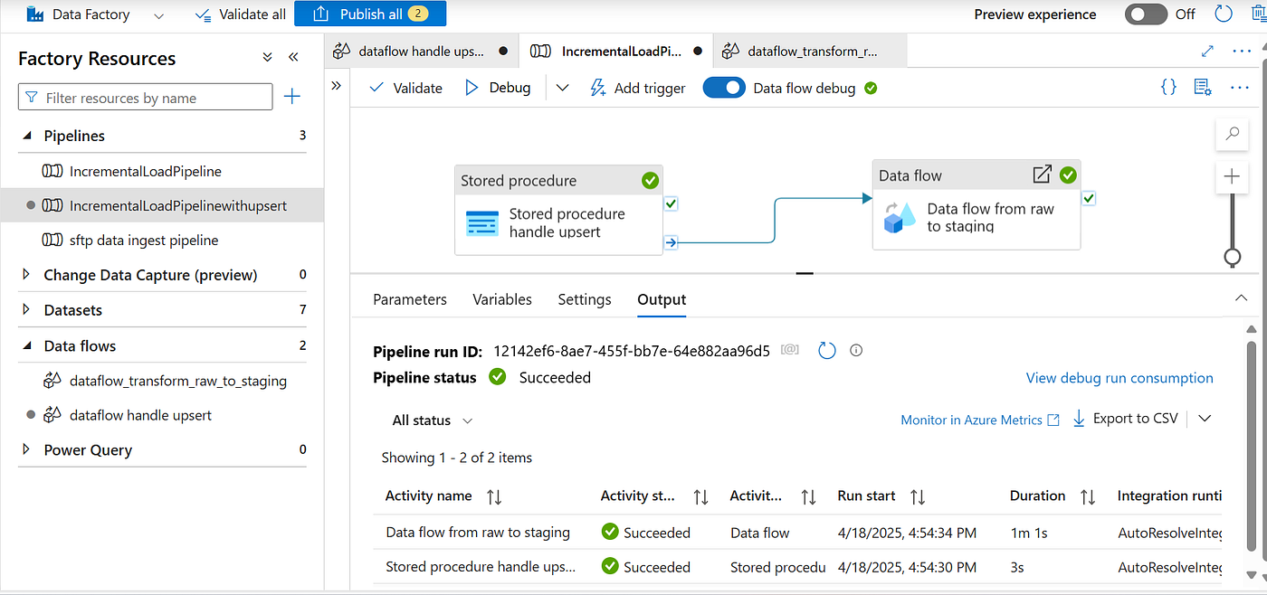Viewport: 1267px width, 595px height.
Task: Switch to dataflow handle ups... tab
Action: (x=421, y=52)
